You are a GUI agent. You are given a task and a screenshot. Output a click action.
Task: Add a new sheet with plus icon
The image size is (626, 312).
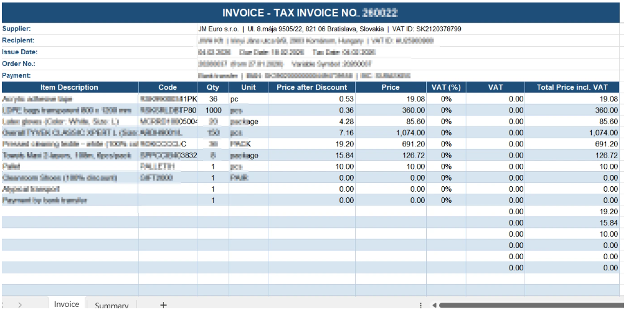pos(163,305)
